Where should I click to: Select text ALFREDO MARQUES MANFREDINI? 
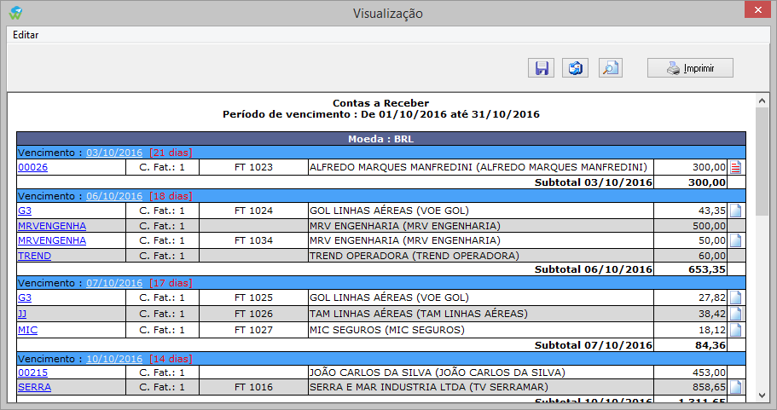point(391,167)
